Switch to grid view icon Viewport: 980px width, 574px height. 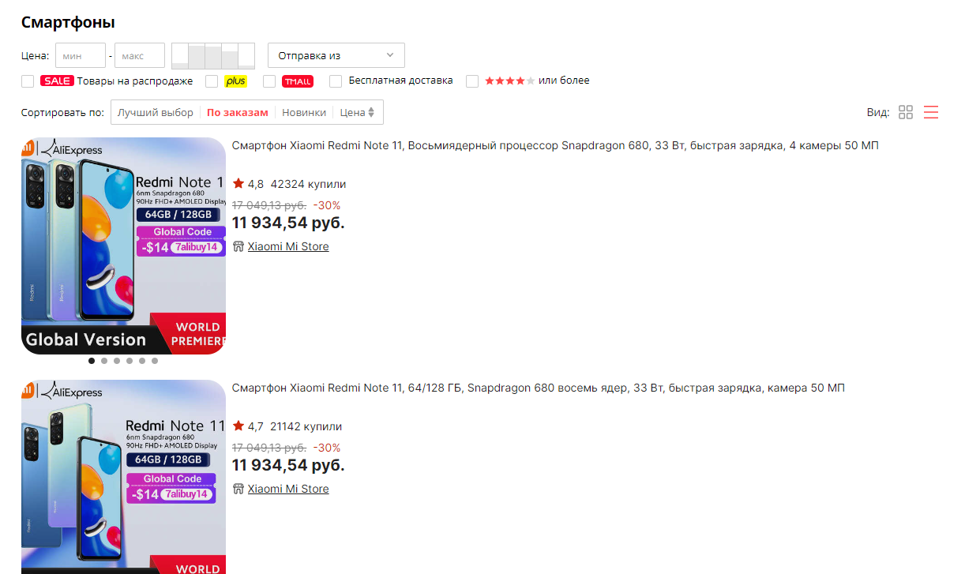click(906, 112)
